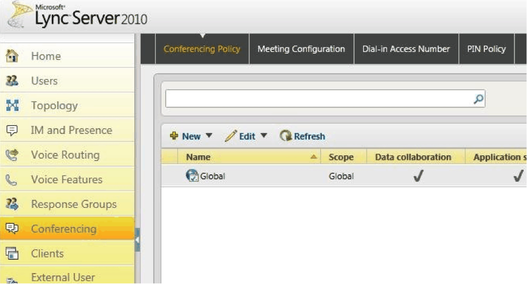Screen dimensions: 527x284
Task: Open the Dial-in Access Number tab
Action: [406, 49]
